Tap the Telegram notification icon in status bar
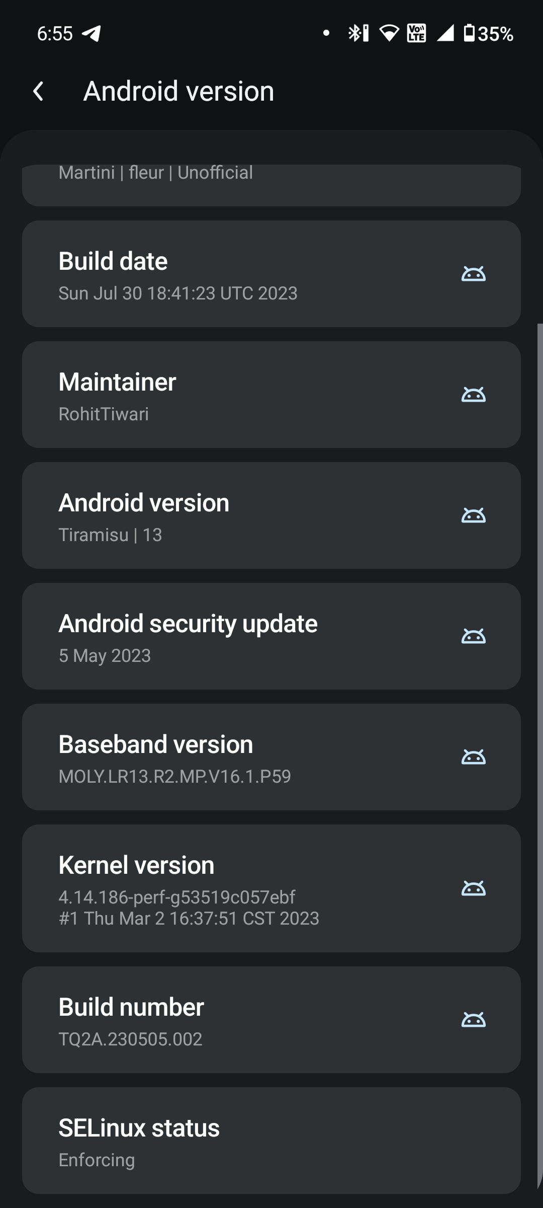This screenshot has width=543, height=1208. click(92, 34)
